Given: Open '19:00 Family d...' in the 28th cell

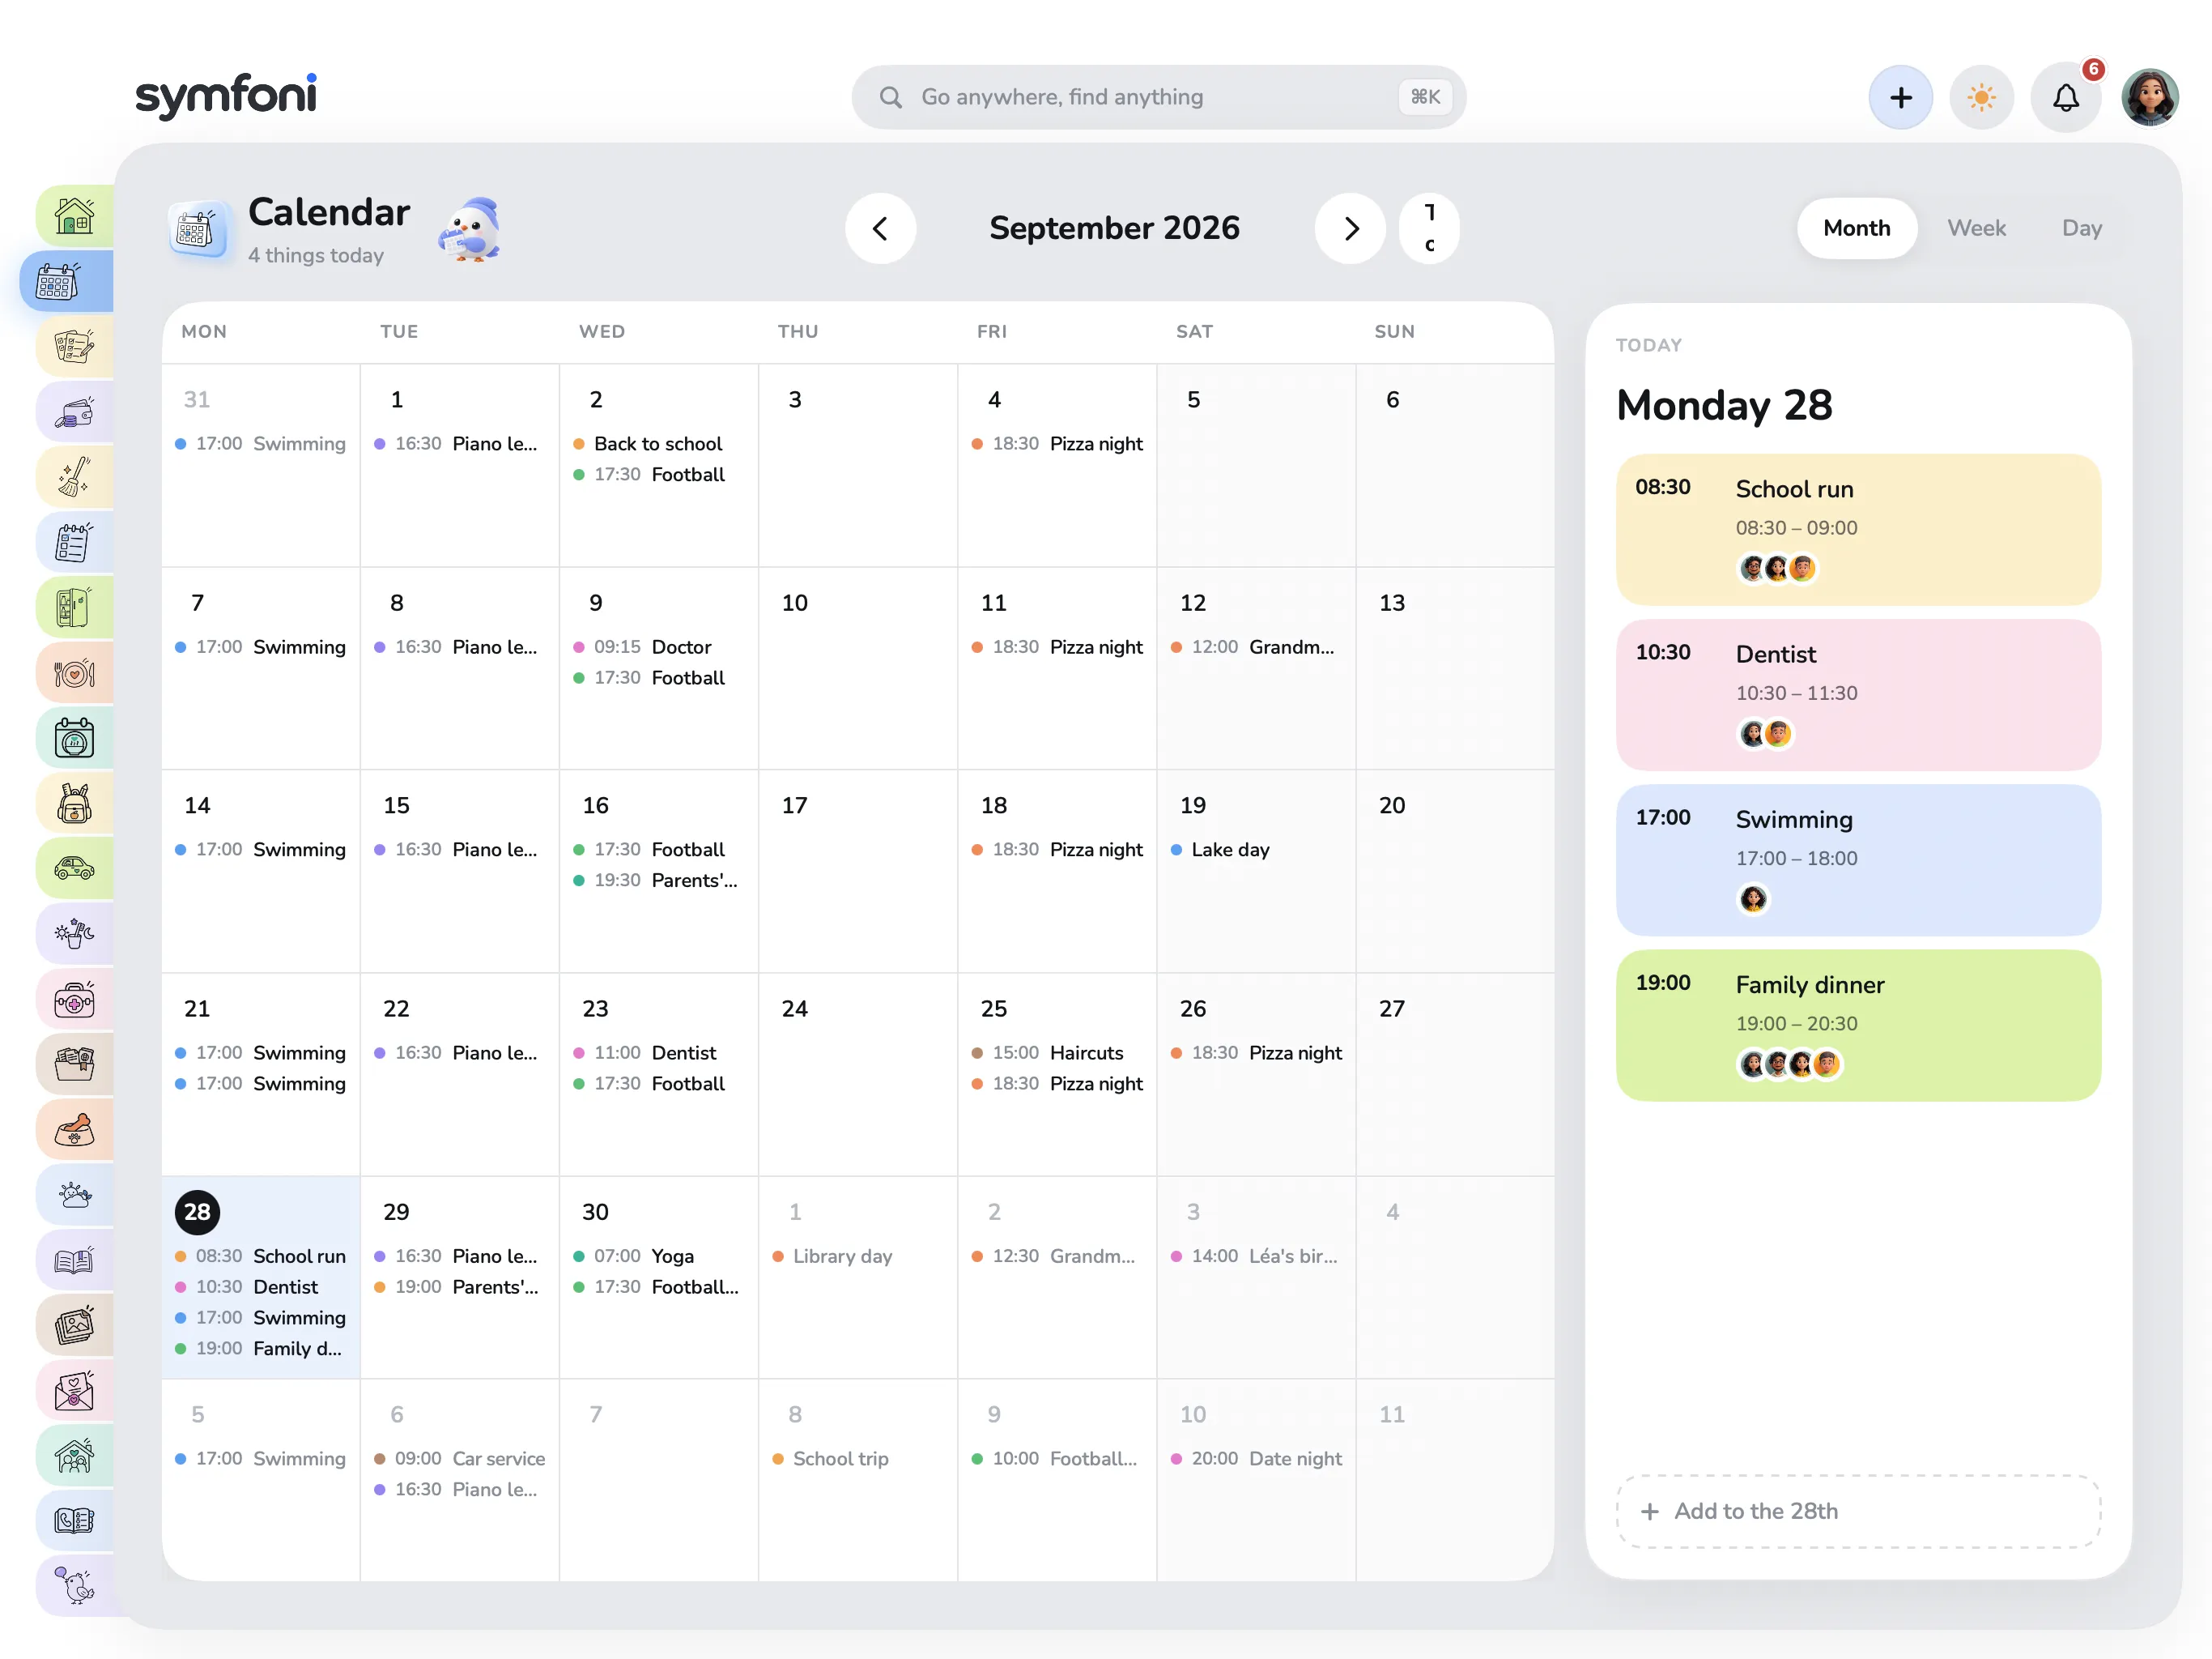Looking at the screenshot, I should coord(259,1348).
